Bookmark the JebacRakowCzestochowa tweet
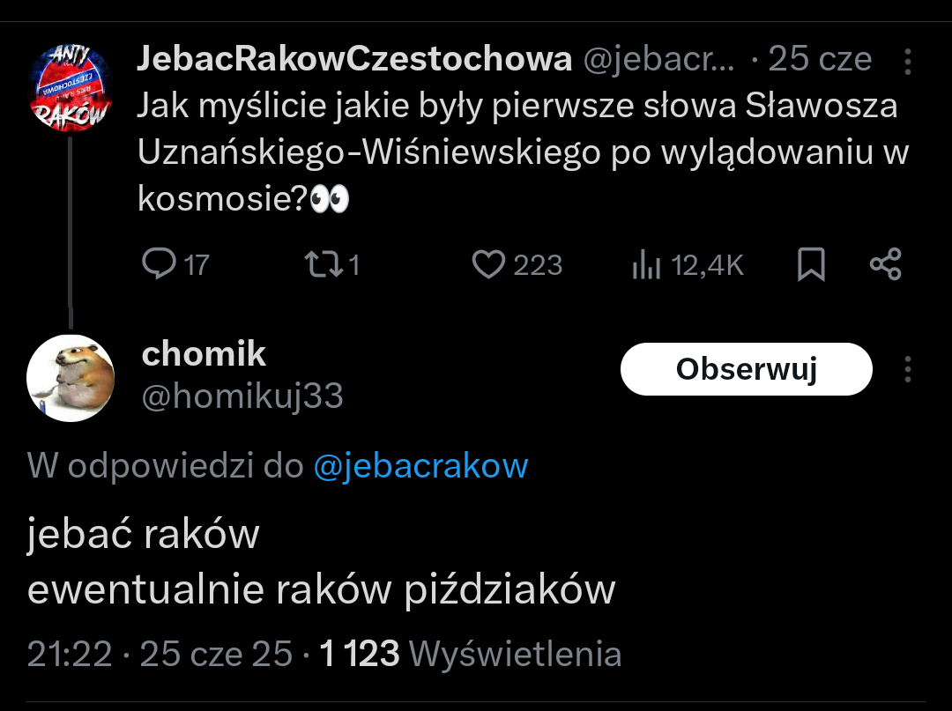The width and height of the screenshot is (952, 711). (810, 264)
